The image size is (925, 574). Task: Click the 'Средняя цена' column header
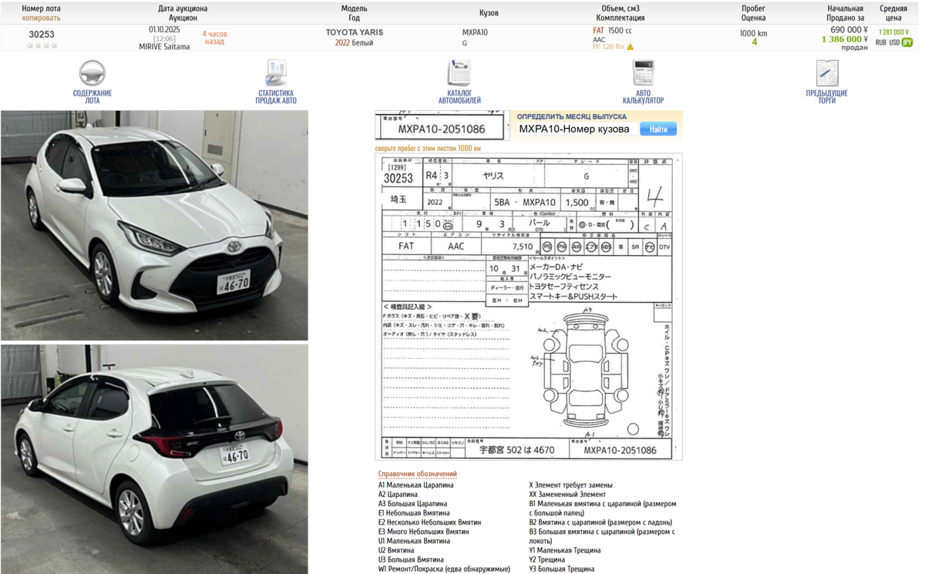click(x=893, y=13)
